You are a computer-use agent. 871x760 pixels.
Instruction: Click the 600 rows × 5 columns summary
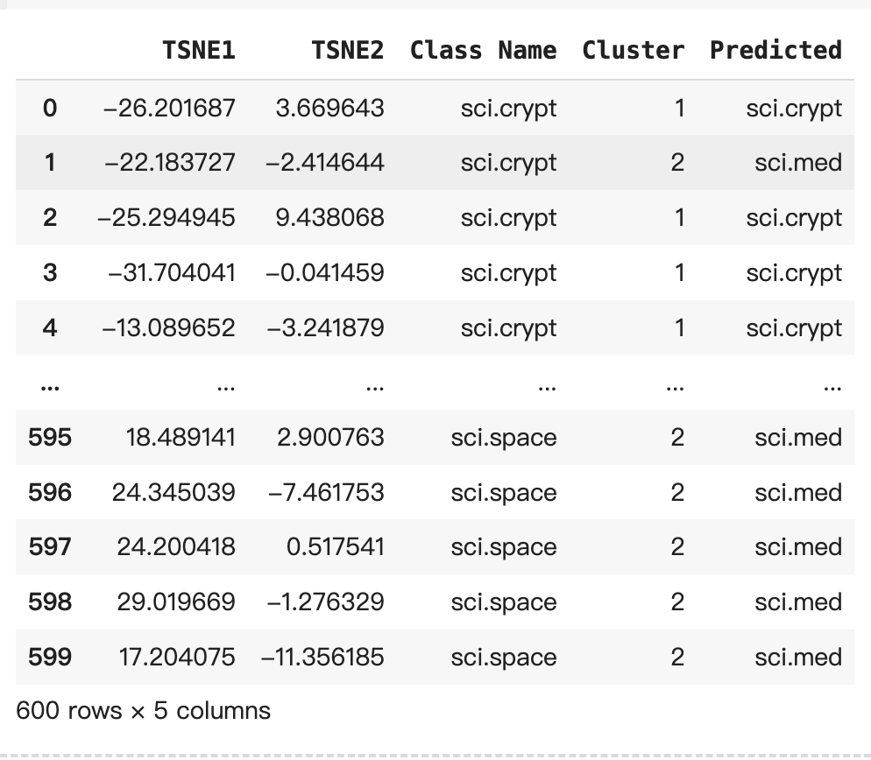click(x=144, y=711)
